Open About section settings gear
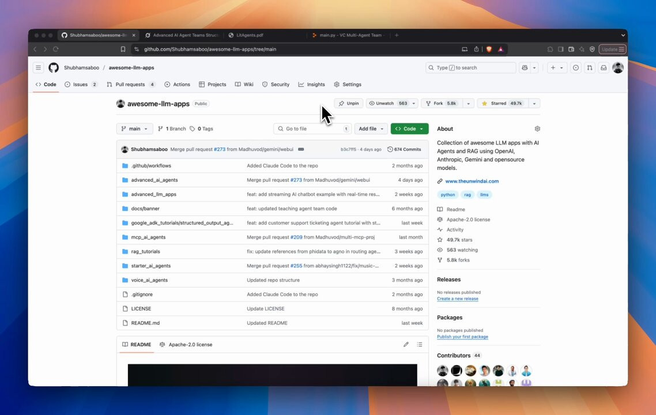 pyautogui.click(x=537, y=129)
